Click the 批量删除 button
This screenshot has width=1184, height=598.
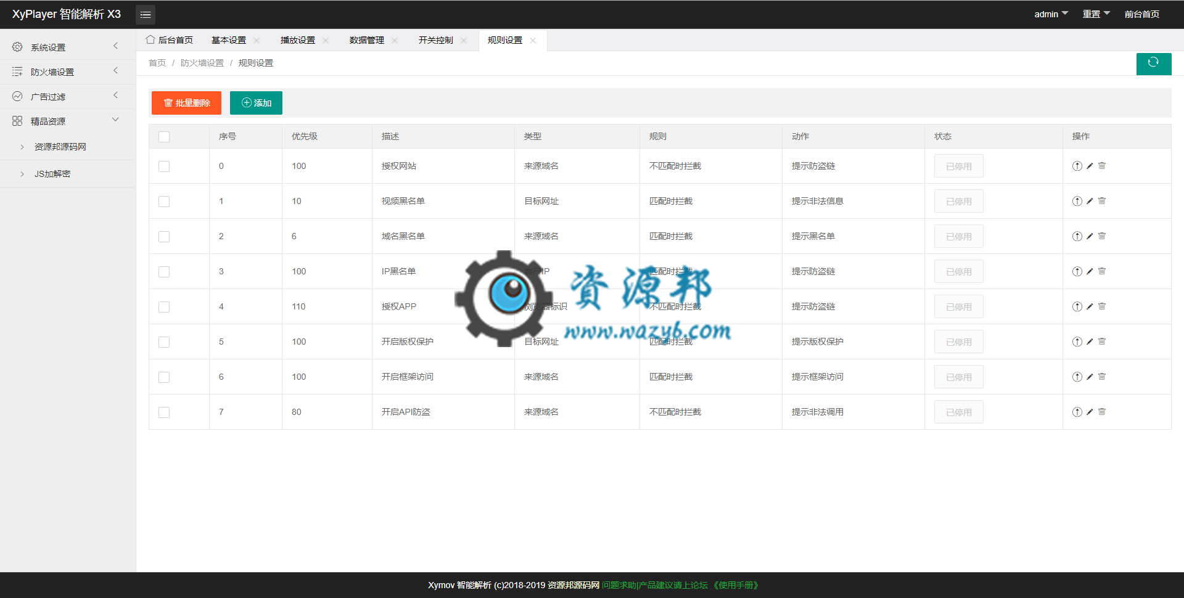tap(186, 103)
